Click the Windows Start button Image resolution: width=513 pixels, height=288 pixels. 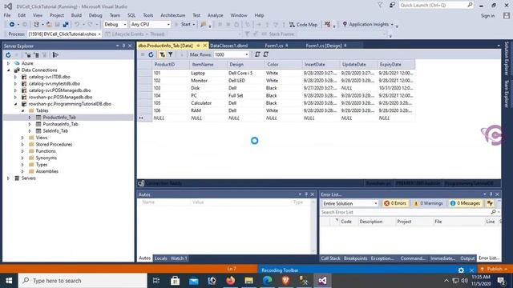[9, 281]
